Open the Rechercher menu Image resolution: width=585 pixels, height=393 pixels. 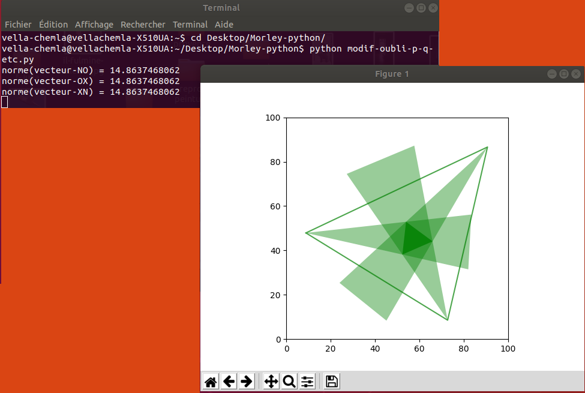[x=143, y=25]
